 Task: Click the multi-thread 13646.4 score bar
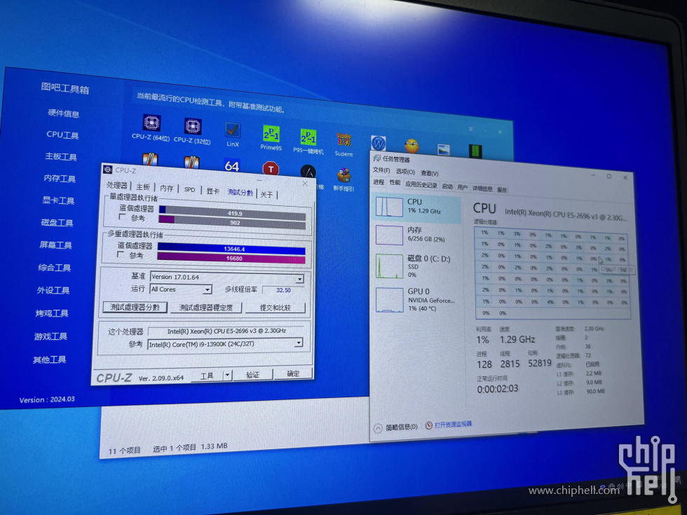(231, 249)
